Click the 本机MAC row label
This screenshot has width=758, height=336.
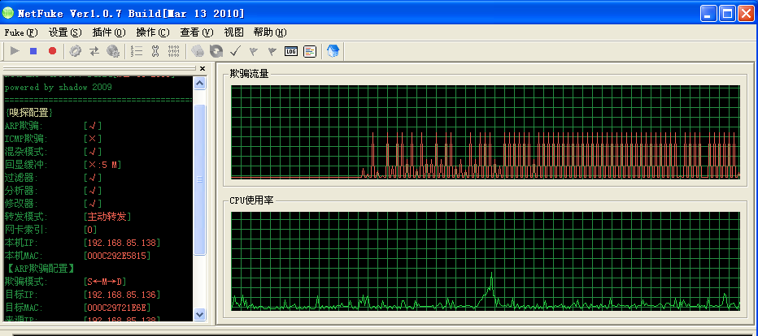[24, 256]
